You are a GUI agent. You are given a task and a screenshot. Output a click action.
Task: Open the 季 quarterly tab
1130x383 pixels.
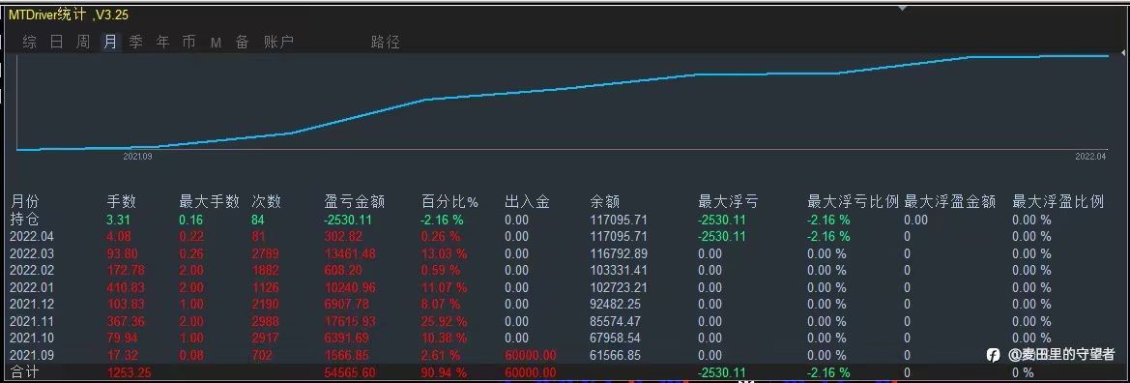click(135, 42)
